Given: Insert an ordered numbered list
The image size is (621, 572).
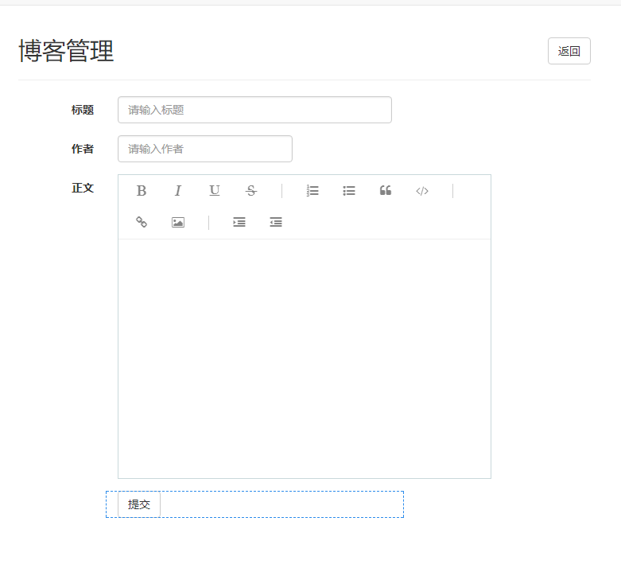Looking at the screenshot, I should click(x=312, y=191).
